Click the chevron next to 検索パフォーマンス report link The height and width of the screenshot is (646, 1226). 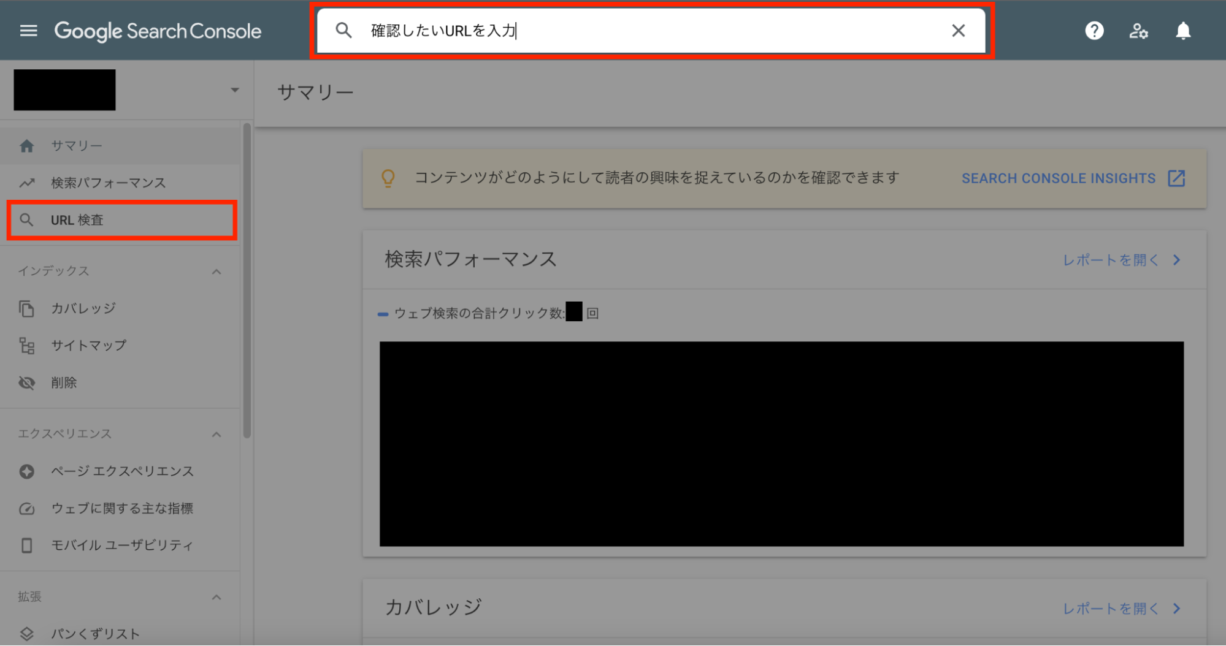[1176, 260]
